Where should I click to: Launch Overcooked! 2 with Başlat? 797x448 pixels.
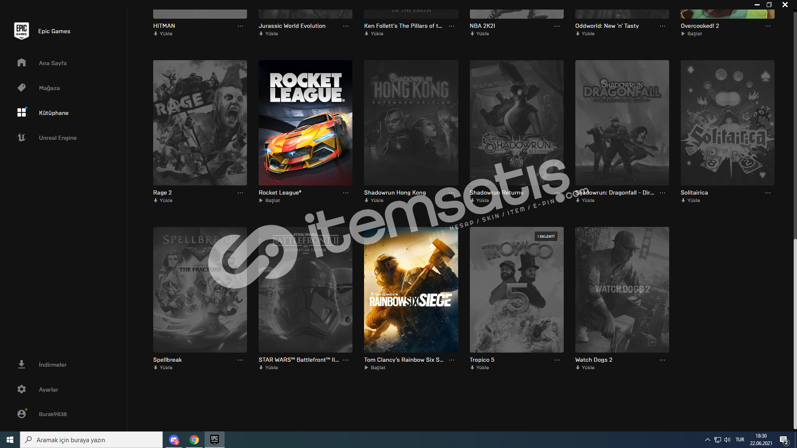click(692, 34)
